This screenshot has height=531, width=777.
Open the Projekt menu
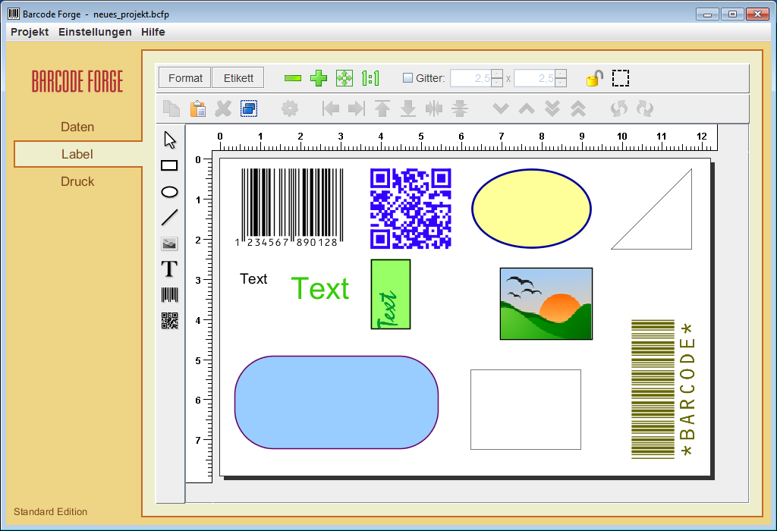30,32
